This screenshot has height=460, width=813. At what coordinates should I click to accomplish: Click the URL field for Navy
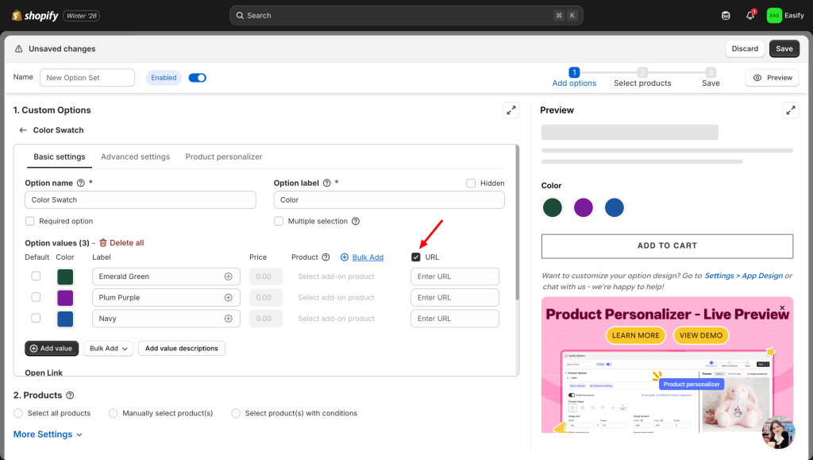click(454, 319)
